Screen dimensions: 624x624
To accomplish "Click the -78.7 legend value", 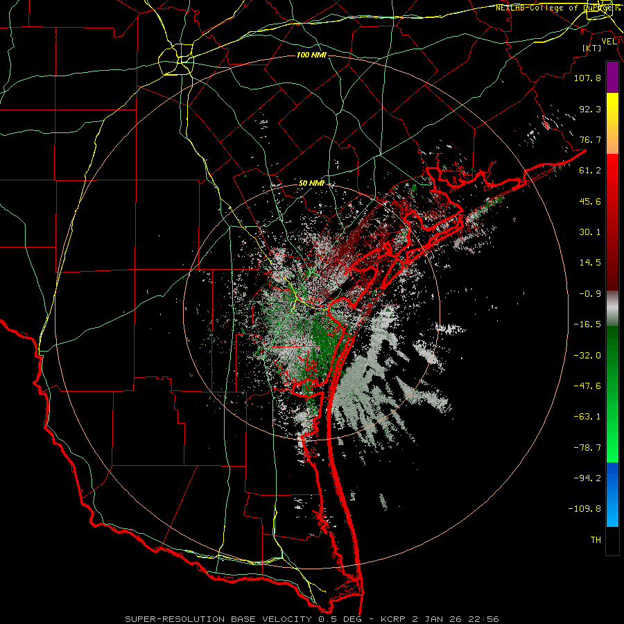I will point(587,448).
